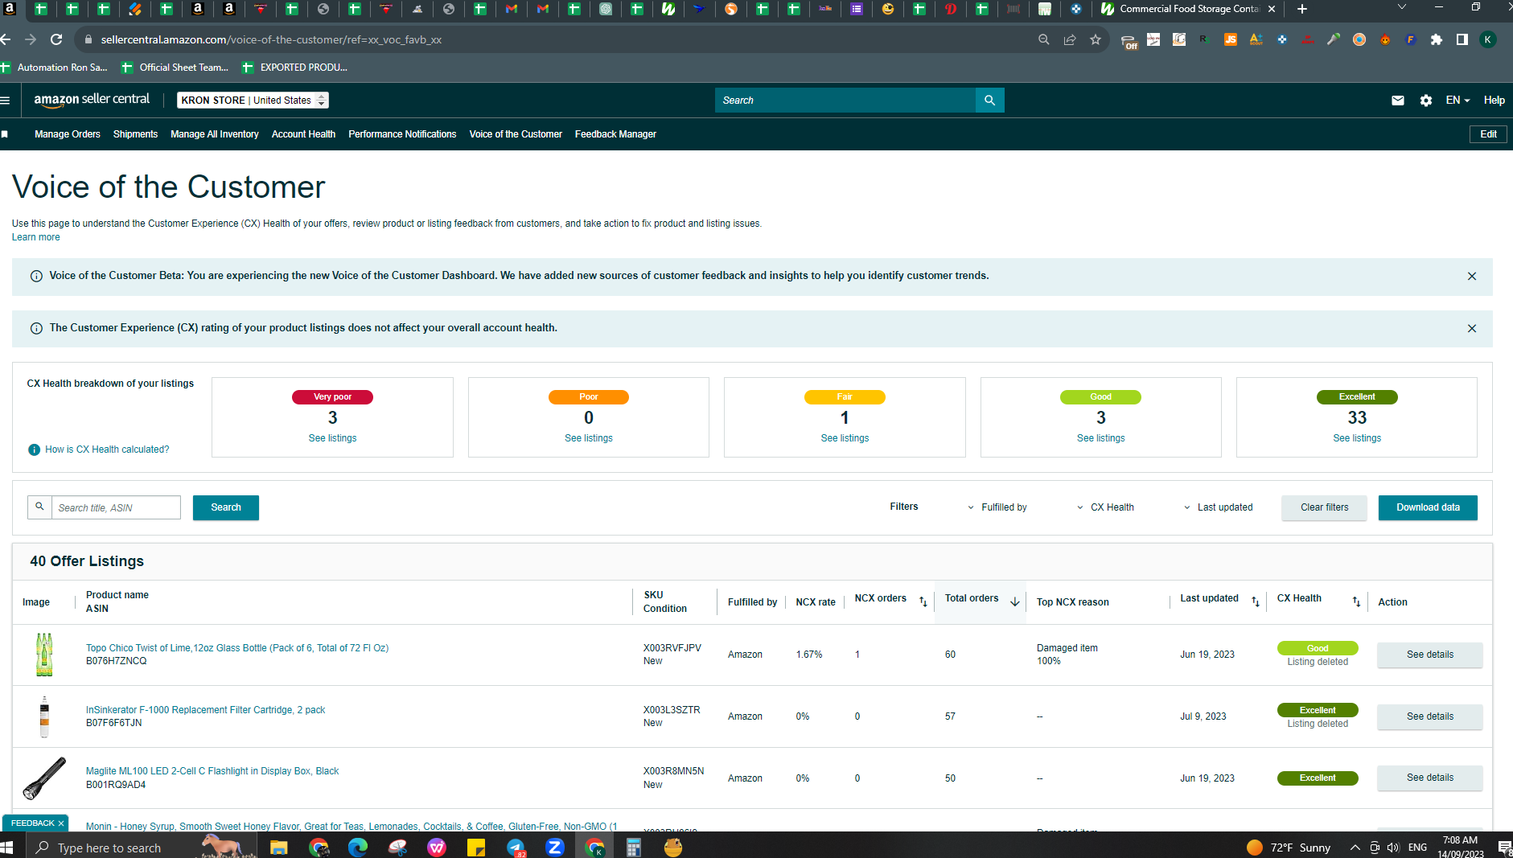Open the Seller Central hamburger menu
Image resolution: width=1513 pixels, height=858 pixels.
pos(6,101)
